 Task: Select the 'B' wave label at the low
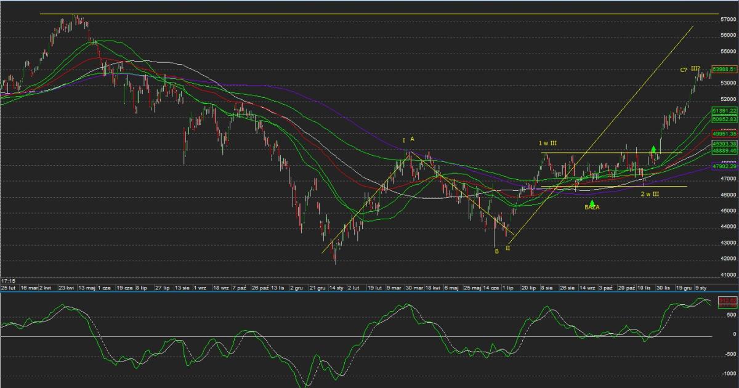(x=496, y=251)
